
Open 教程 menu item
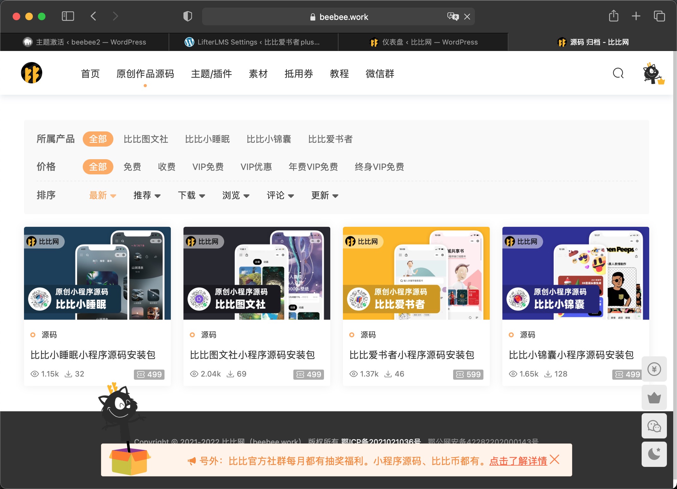tap(339, 74)
